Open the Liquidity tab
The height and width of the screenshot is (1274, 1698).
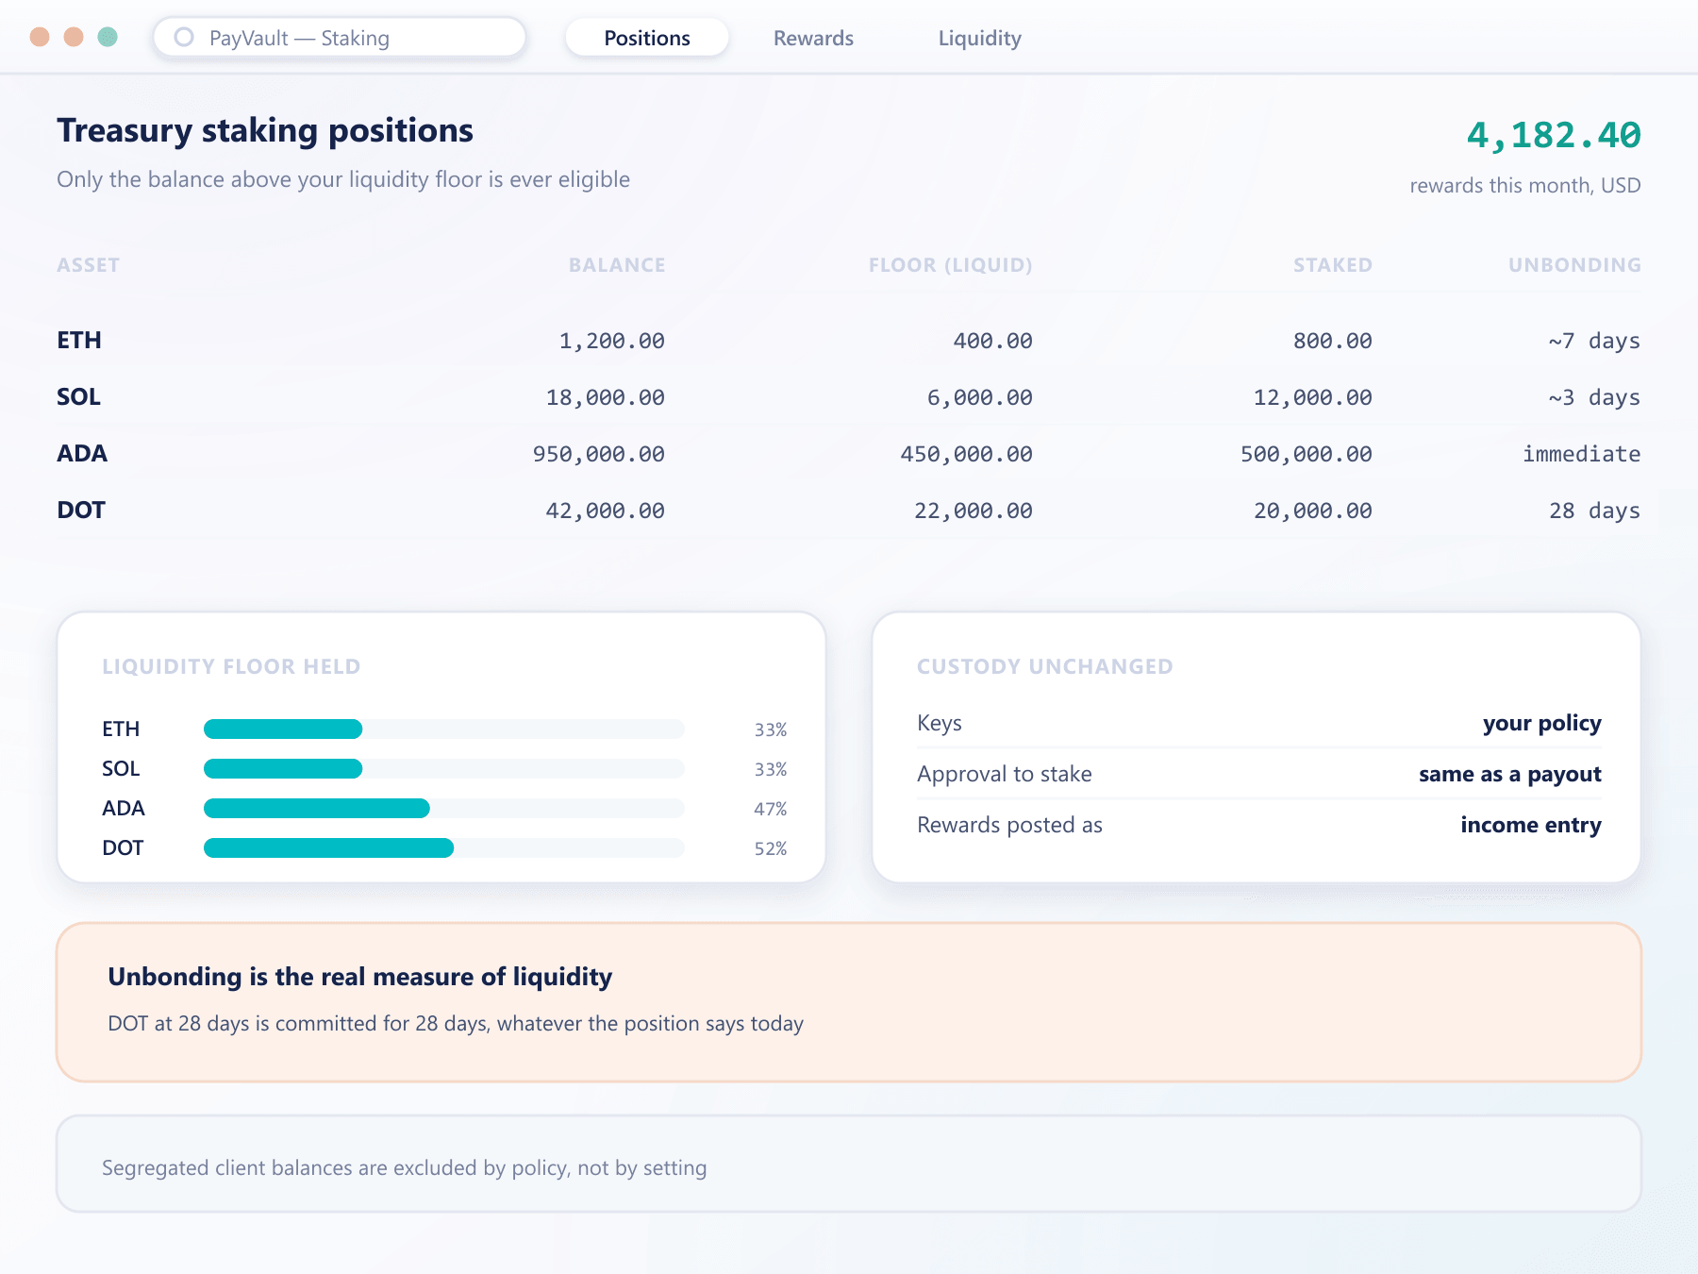[x=979, y=38]
